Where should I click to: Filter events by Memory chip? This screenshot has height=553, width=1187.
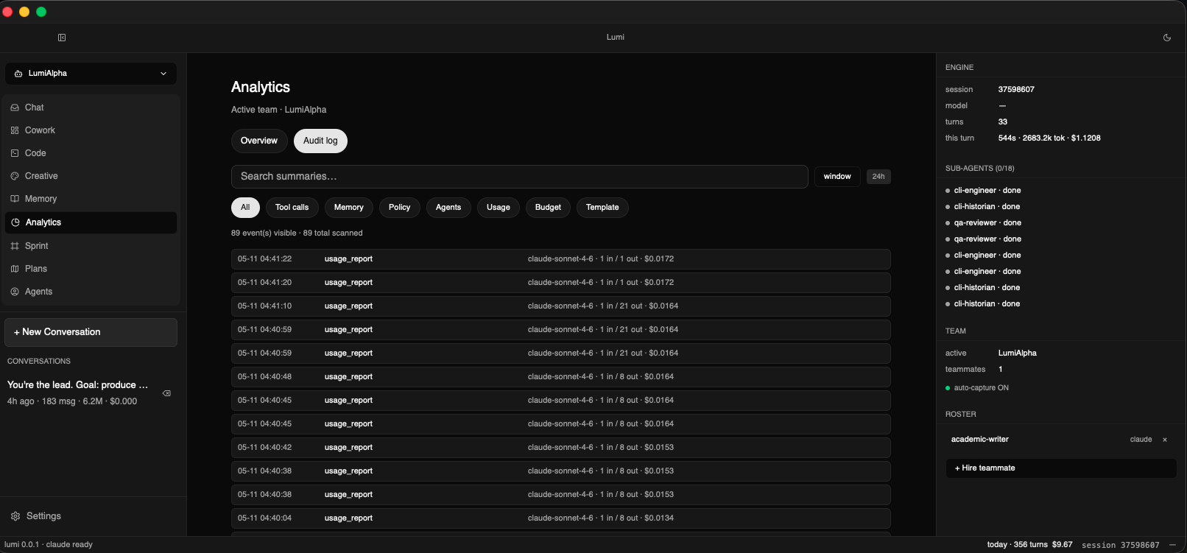(x=349, y=208)
